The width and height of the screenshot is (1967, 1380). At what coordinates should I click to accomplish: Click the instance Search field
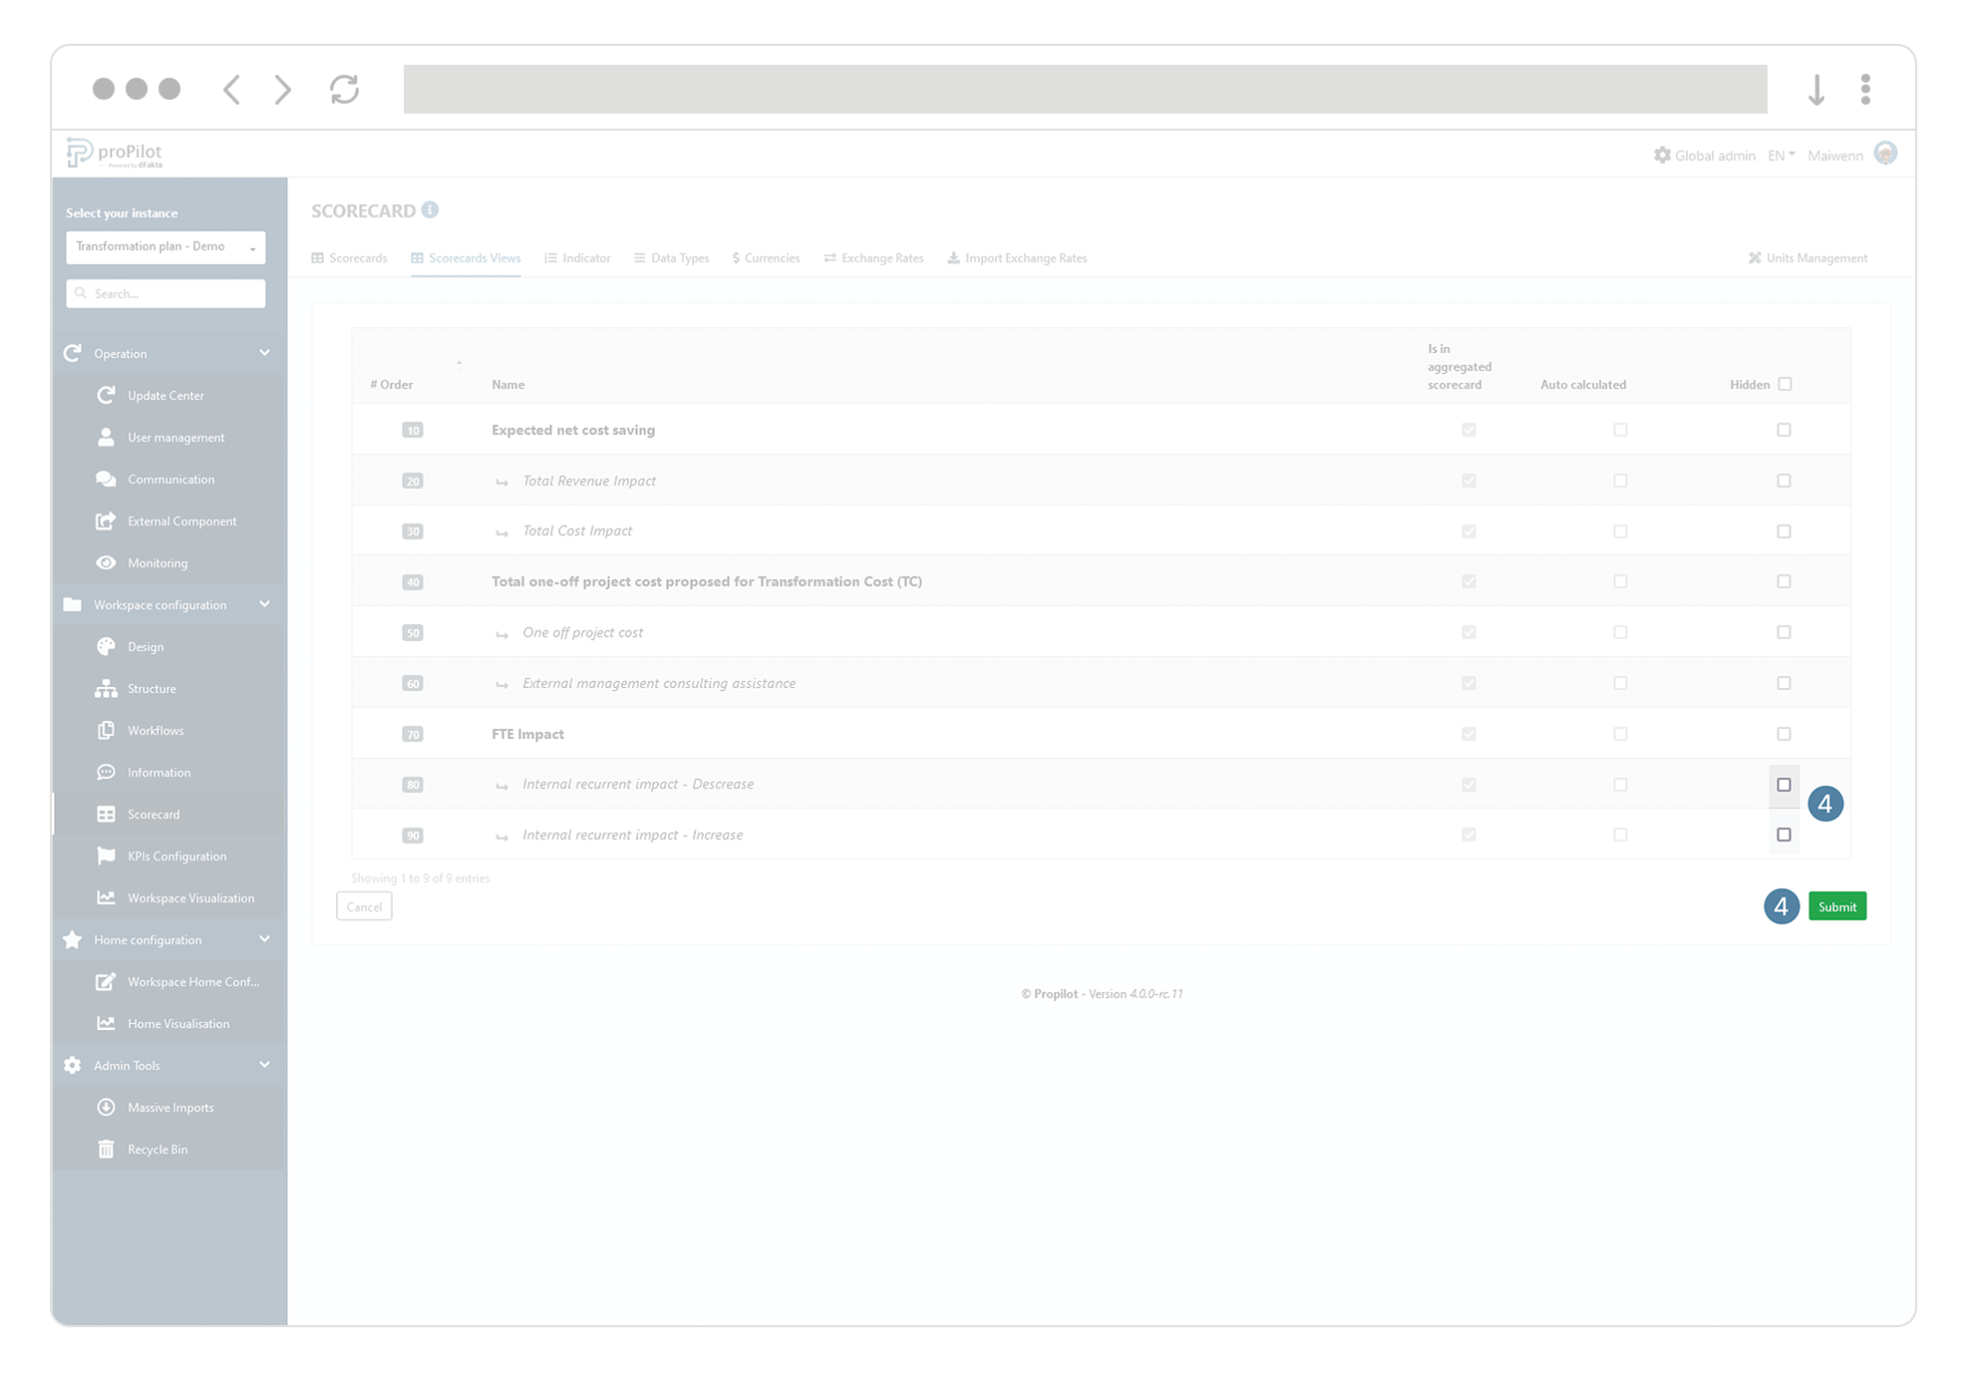164,293
